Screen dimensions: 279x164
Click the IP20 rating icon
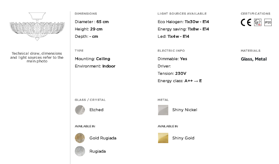click(x=268, y=22)
